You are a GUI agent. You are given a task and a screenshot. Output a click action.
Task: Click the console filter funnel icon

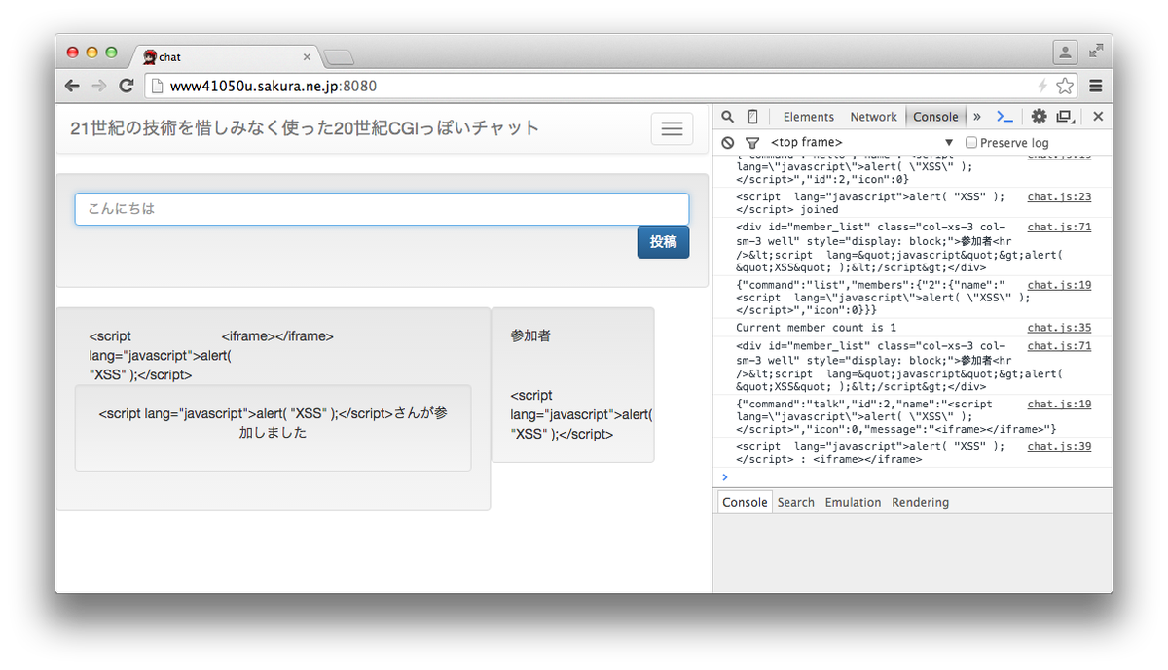752,143
